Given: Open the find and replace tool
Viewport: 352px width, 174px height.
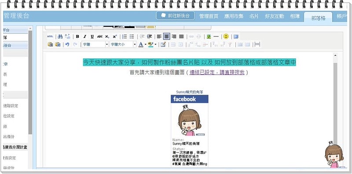Looking at the screenshot, I should click(67, 36).
